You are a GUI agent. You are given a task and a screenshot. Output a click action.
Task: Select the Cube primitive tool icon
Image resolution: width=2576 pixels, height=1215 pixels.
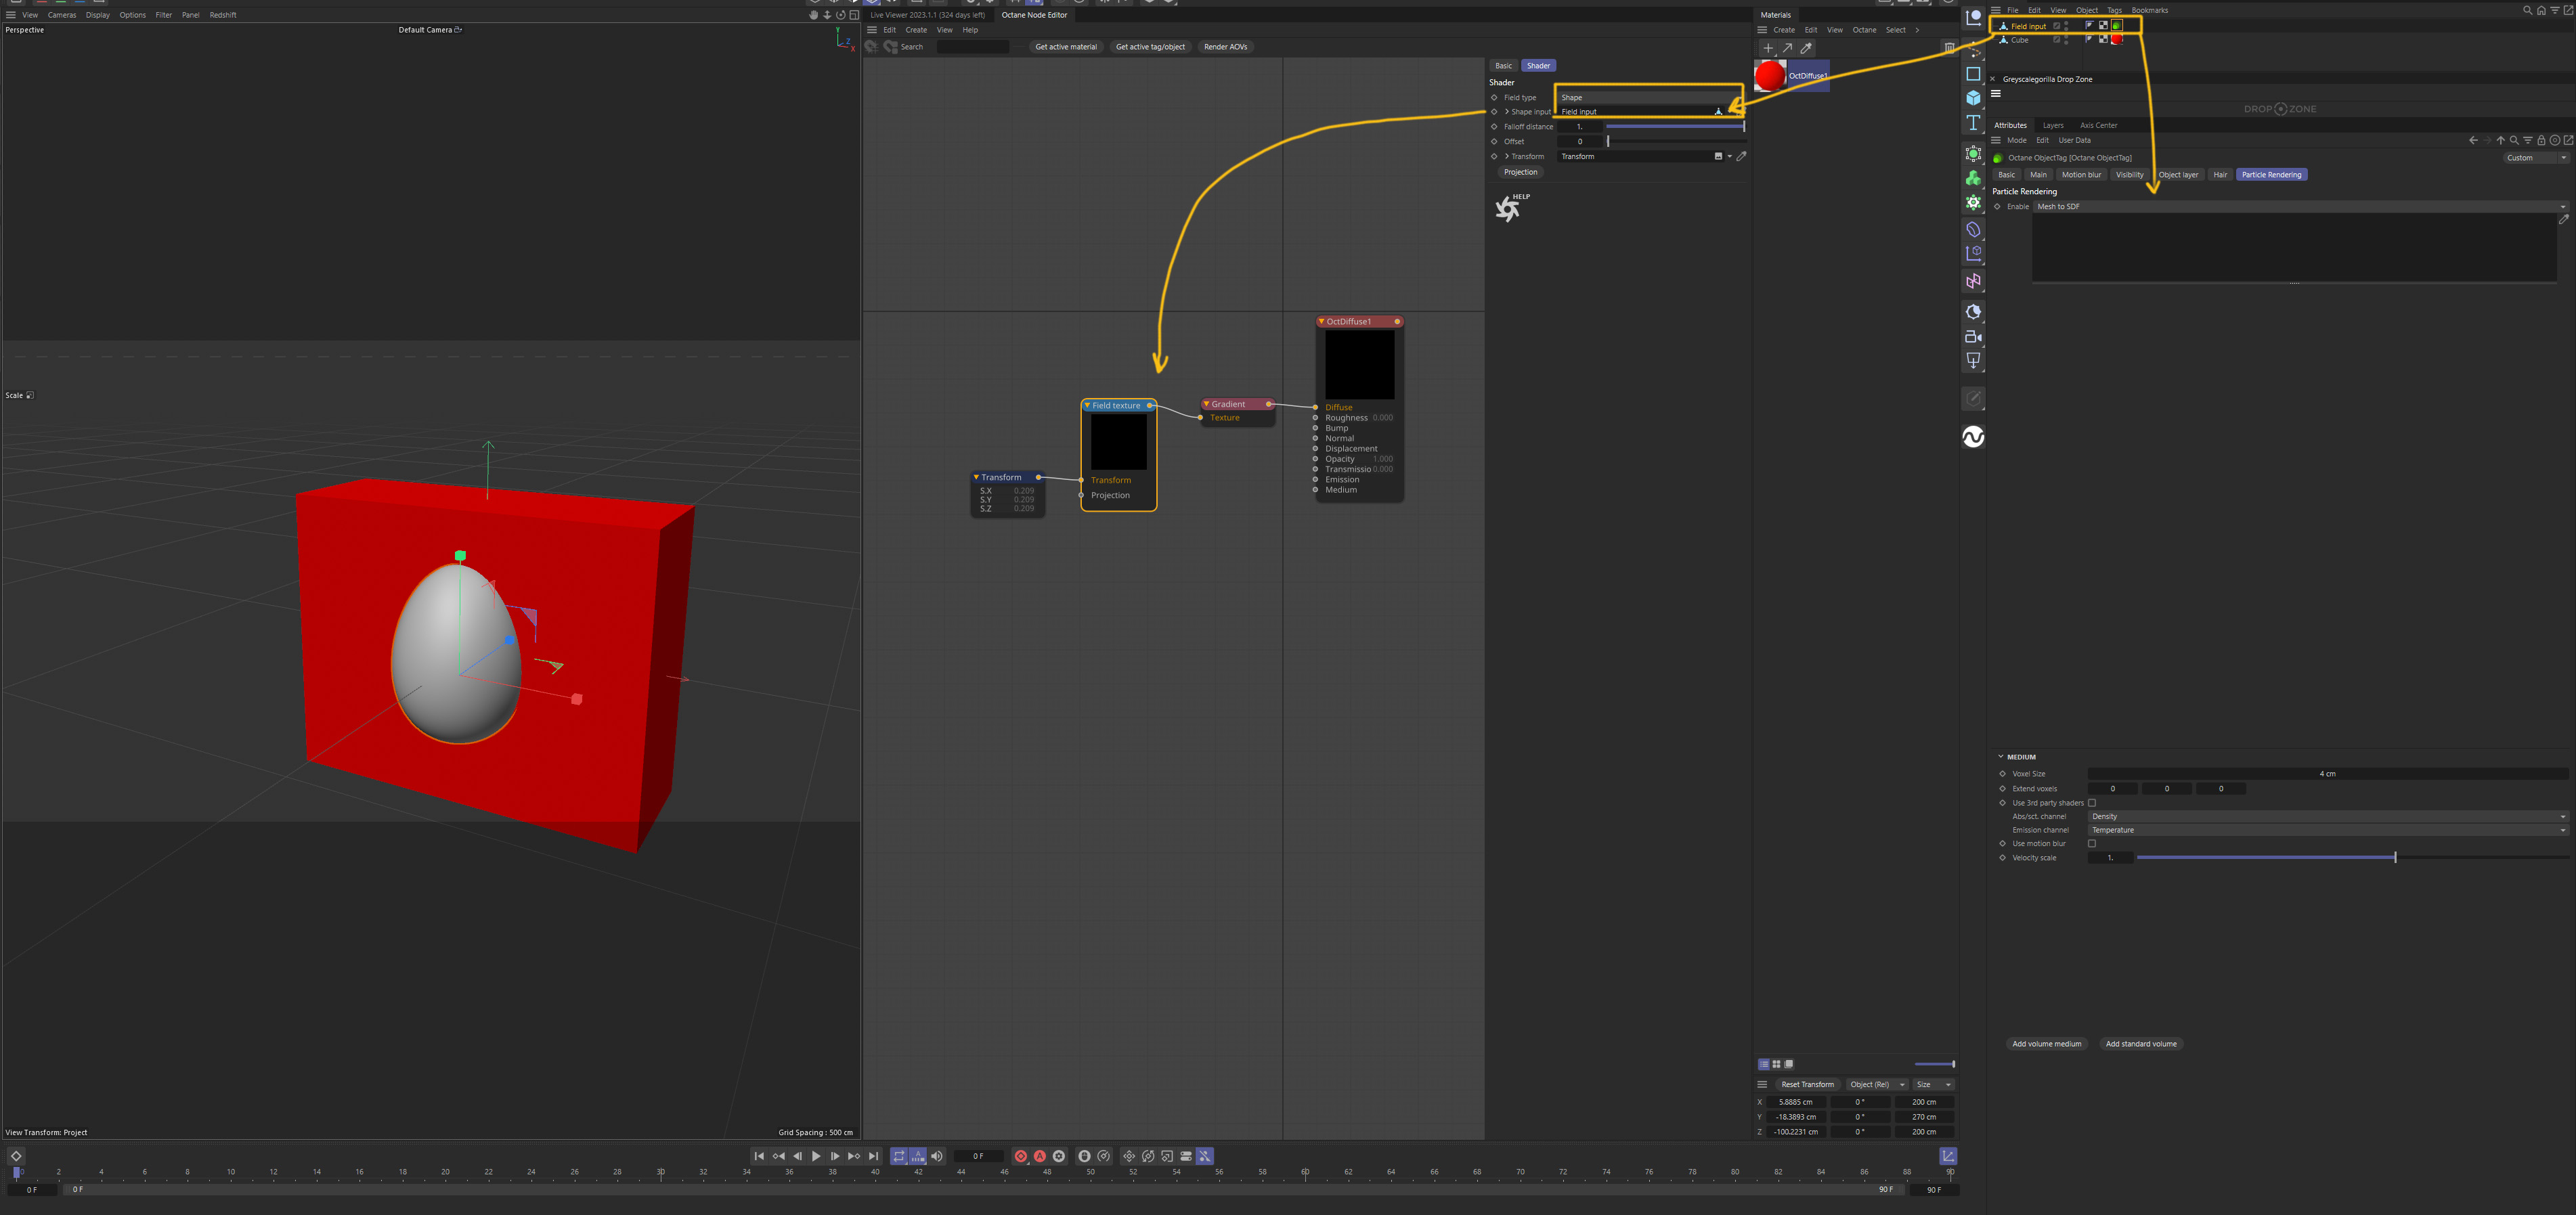click(1973, 98)
